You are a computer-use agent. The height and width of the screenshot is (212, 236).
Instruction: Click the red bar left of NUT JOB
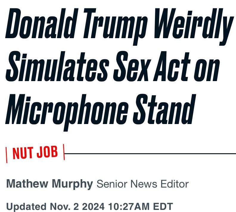point(6,155)
